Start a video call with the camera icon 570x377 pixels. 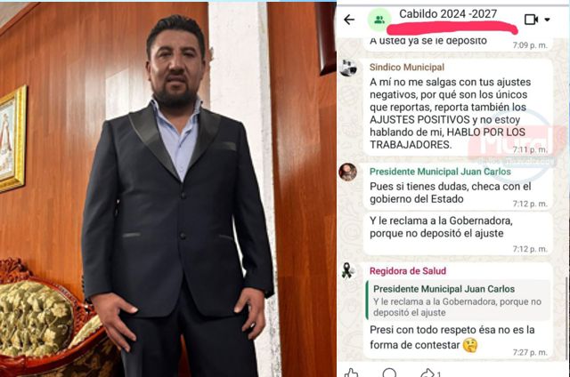tap(531, 20)
